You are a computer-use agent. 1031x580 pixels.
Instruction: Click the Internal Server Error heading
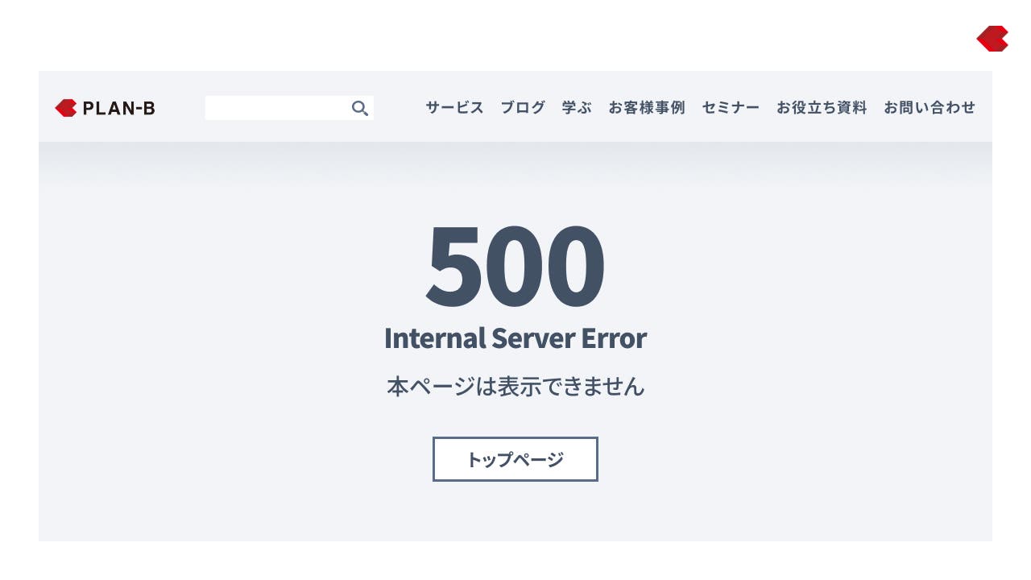pyautogui.click(x=515, y=338)
